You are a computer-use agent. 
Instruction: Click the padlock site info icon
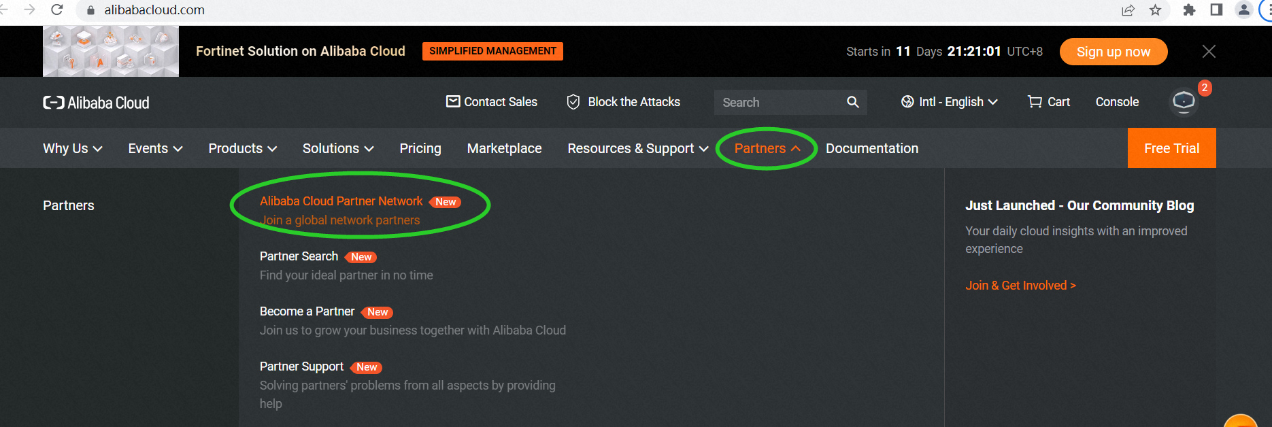(90, 10)
